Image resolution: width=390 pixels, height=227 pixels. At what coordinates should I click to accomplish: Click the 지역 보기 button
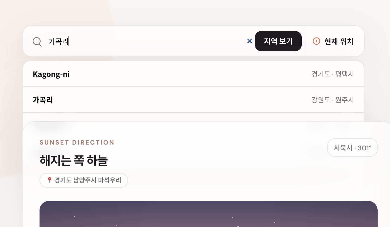pos(278,41)
